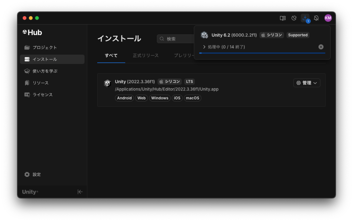Switch to the プレリリース tab
353x221 pixels.
click(184, 55)
